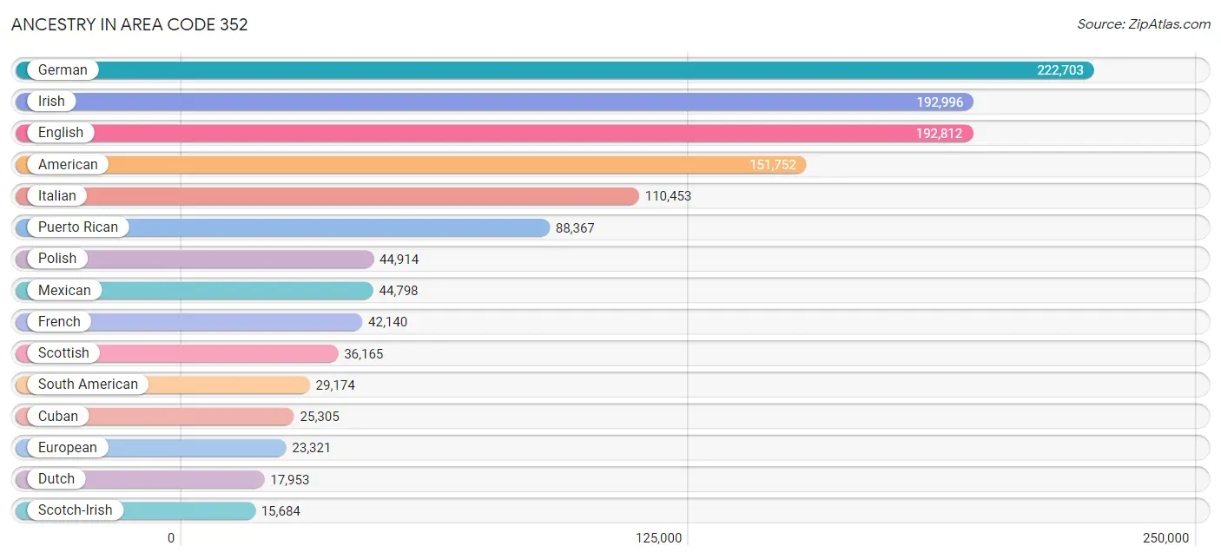
Task: Click the German value 222,703
Action: 1059,70
